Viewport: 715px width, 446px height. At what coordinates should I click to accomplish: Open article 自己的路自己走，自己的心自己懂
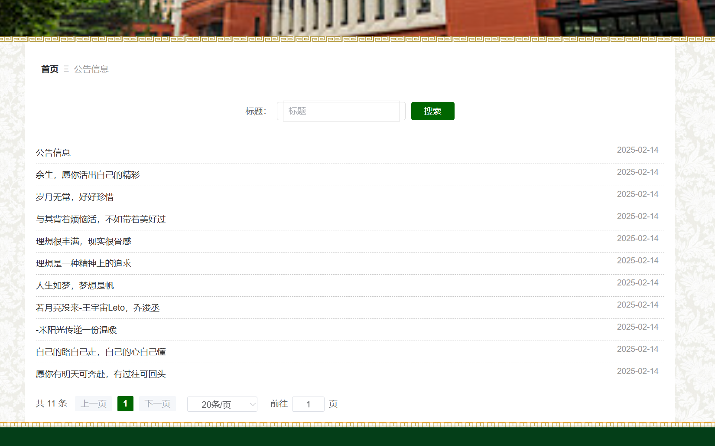[x=101, y=352]
